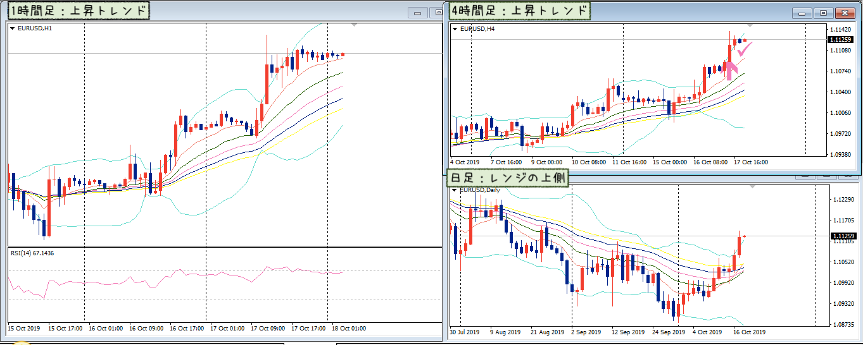The image size is (863, 345).
Task: Open the EURUSD,H4 one-click trading triangle
Action: (x=455, y=29)
